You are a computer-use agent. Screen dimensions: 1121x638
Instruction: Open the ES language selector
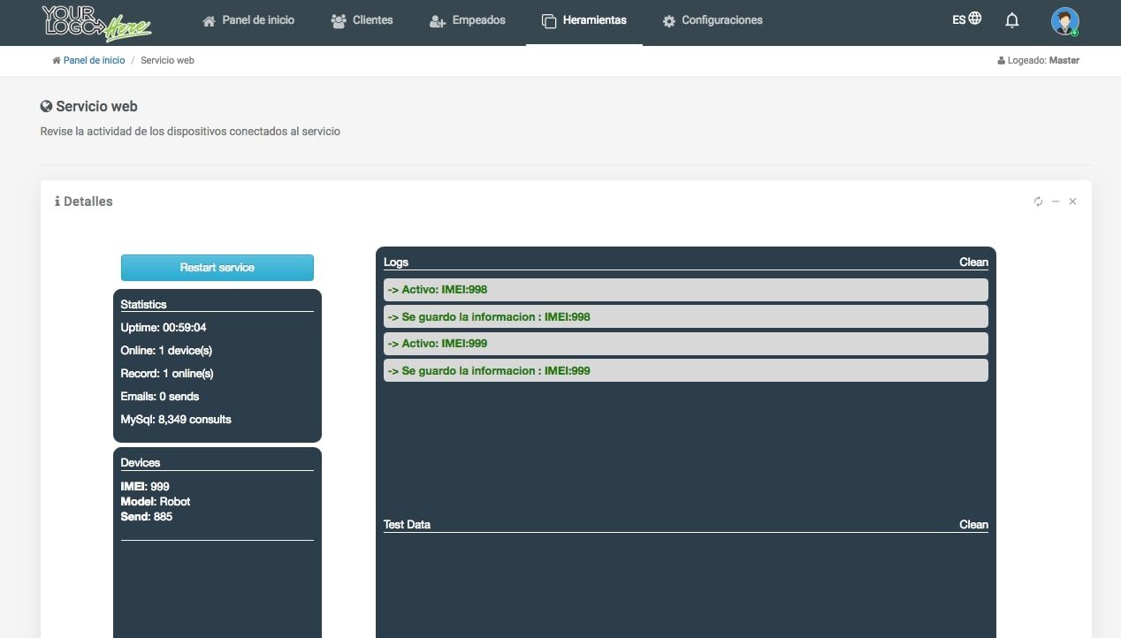(966, 19)
